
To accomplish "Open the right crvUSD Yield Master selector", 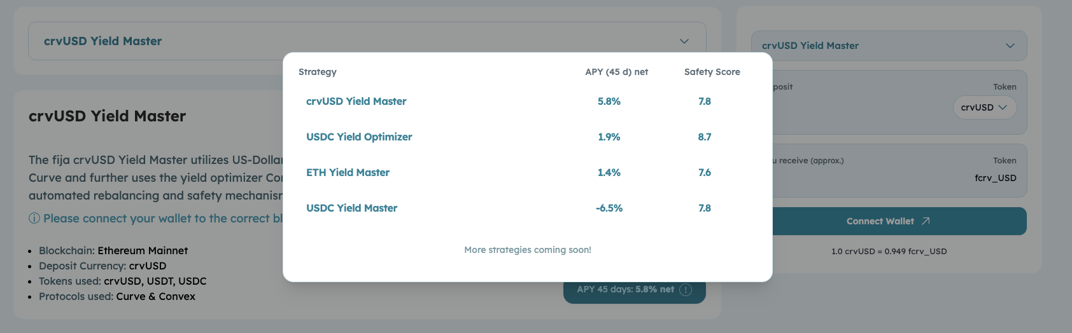I will click(x=889, y=46).
